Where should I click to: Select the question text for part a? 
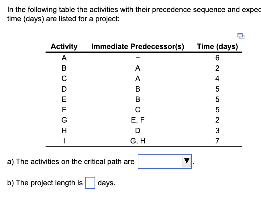coord(70,161)
